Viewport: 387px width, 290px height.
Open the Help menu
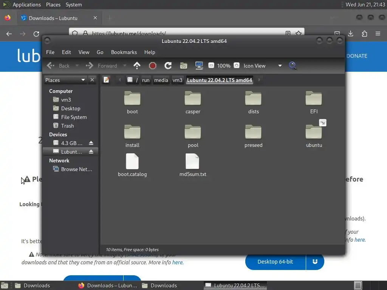pyautogui.click(x=150, y=52)
